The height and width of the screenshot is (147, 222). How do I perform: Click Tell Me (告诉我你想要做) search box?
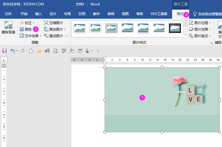[209, 14]
